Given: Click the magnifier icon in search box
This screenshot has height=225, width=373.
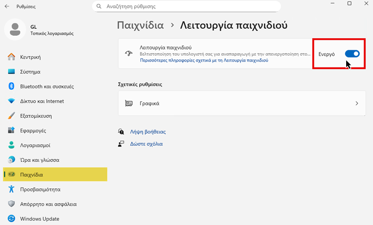Looking at the screenshot, I should point(99,7).
